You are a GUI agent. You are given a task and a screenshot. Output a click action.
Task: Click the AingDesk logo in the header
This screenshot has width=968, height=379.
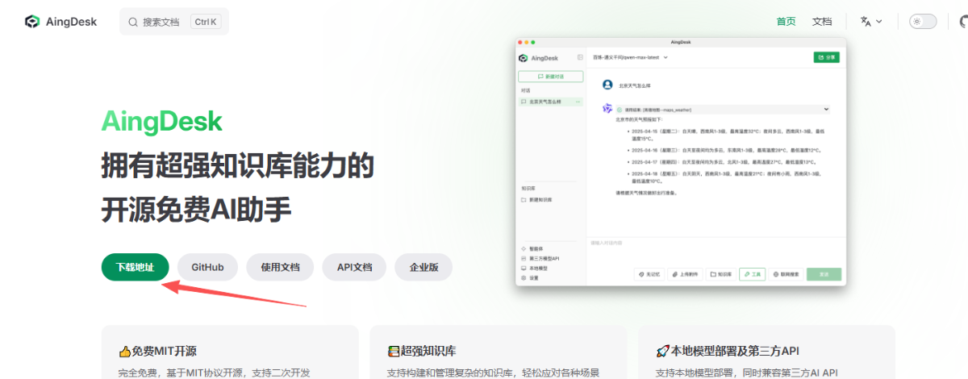coord(60,22)
